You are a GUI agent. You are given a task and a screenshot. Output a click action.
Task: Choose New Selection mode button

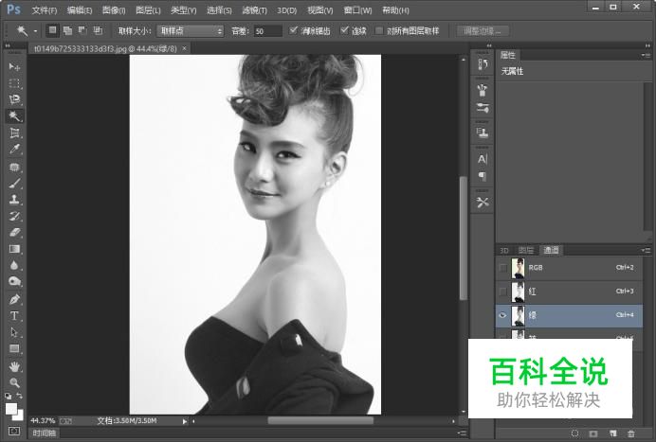52,30
